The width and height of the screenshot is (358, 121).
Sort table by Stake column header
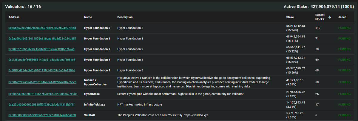(x=290, y=17)
